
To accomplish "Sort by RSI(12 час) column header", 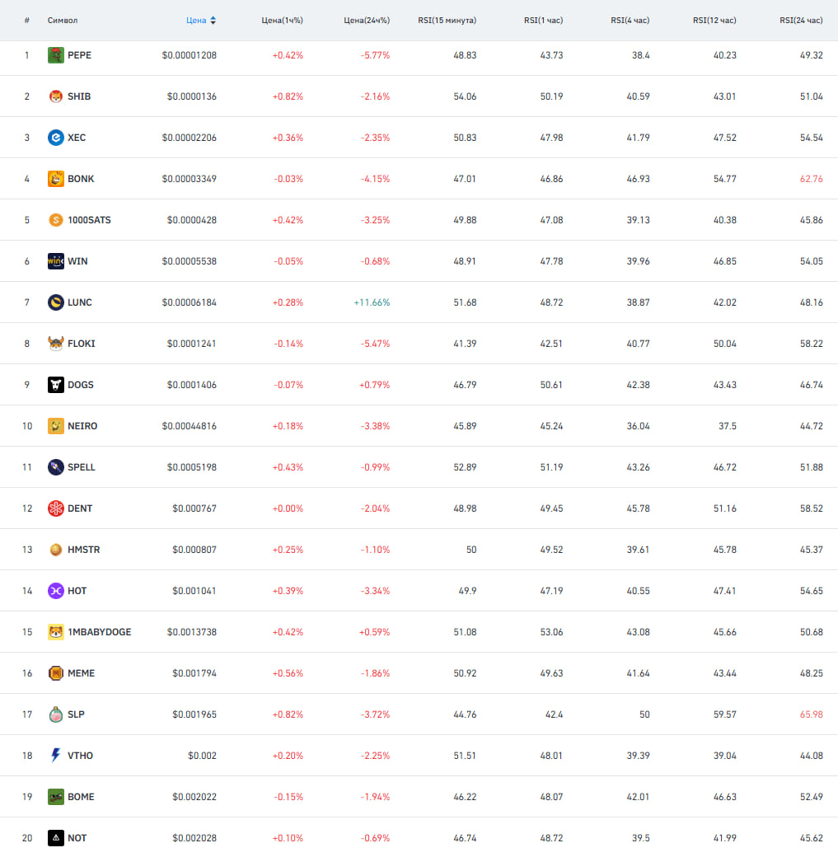I will 714,21.
